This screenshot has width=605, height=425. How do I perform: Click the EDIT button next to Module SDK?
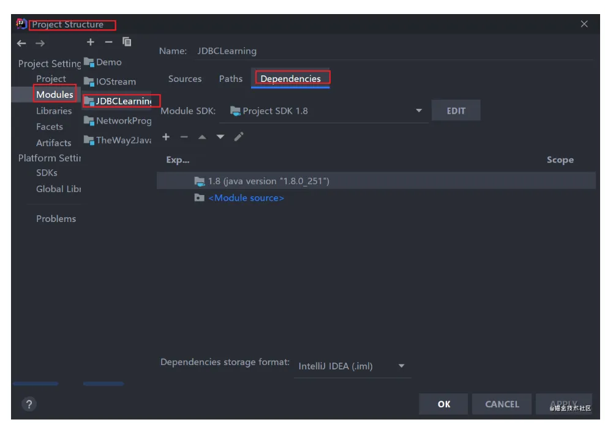pyautogui.click(x=456, y=111)
